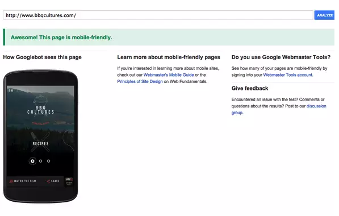This screenshot has width=339, height=216.
Task: Click the mobile-friendly result banner
Action: [x=169, y=37]
